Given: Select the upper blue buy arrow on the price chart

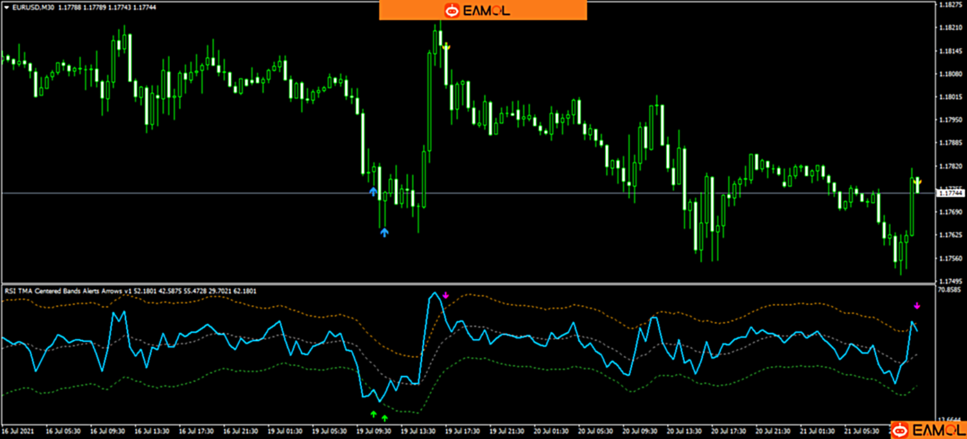Looking at the screenshot, I should click(x=373, y=191).
